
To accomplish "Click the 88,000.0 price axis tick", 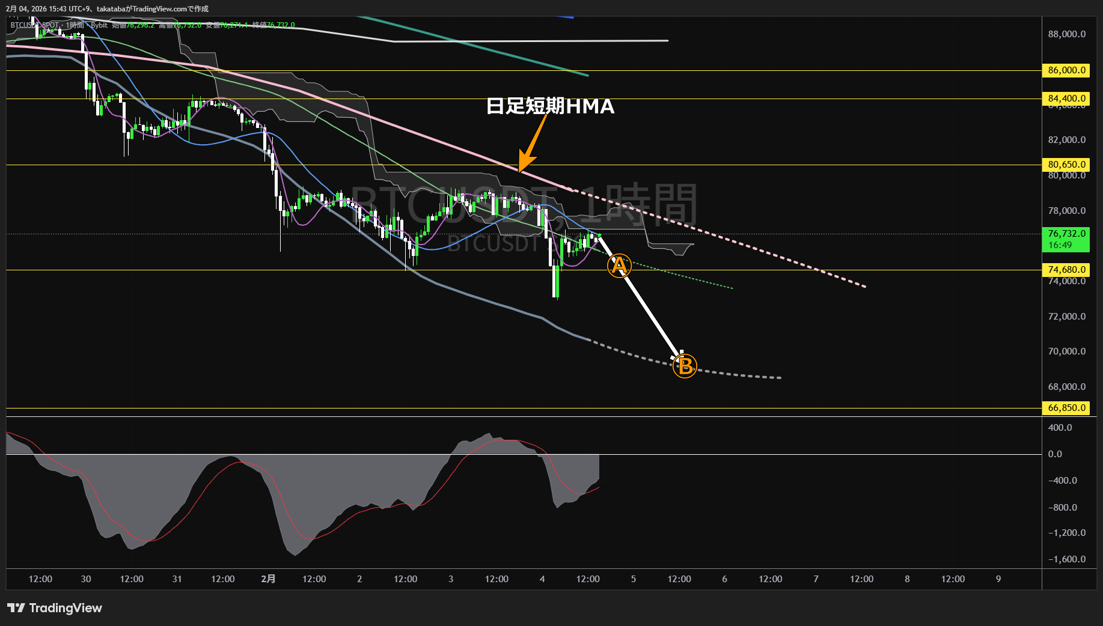I will click(x=1067, y=34).
